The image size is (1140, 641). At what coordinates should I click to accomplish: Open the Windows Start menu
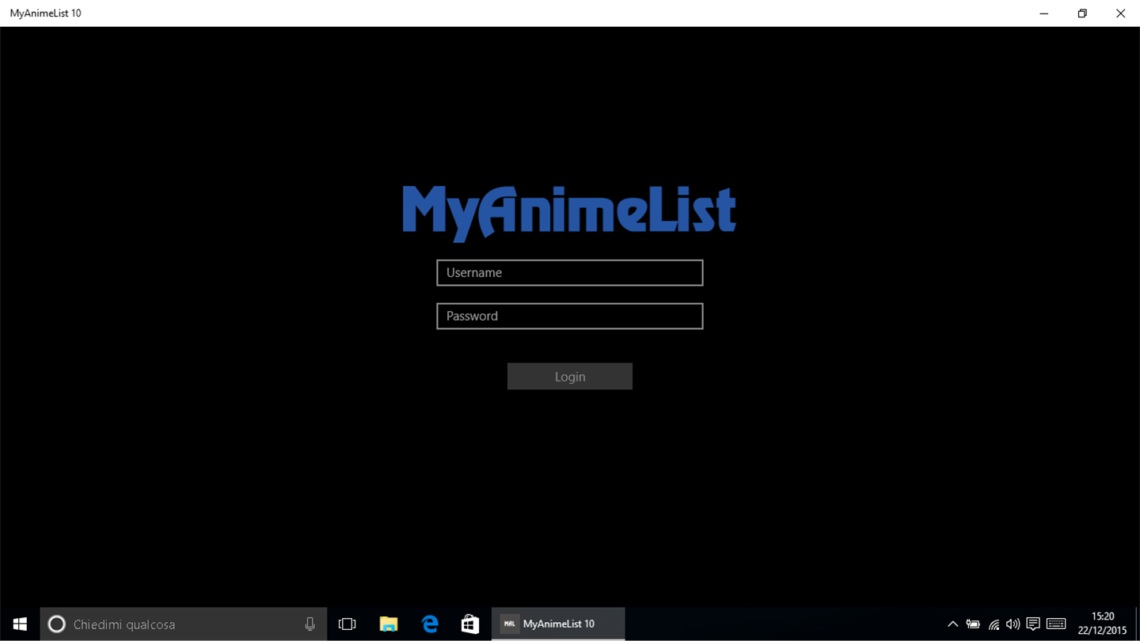(20, 624)
